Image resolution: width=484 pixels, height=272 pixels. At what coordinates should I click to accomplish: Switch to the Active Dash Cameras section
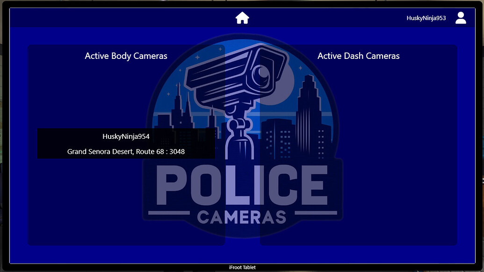[358, 56]
